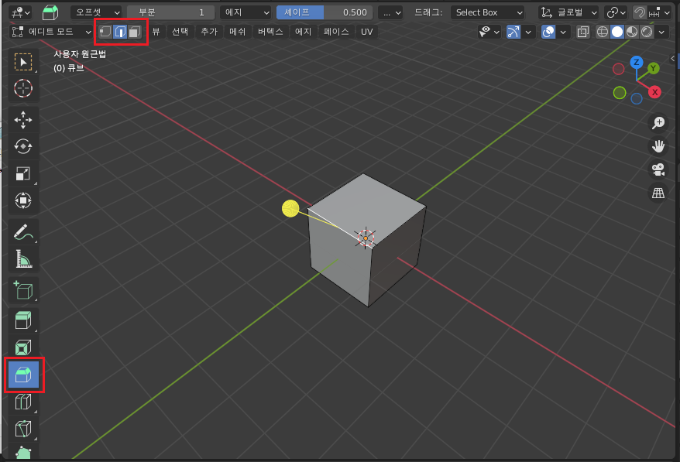
Task: Open the 버텍스 menu
Action: point(270,32)
